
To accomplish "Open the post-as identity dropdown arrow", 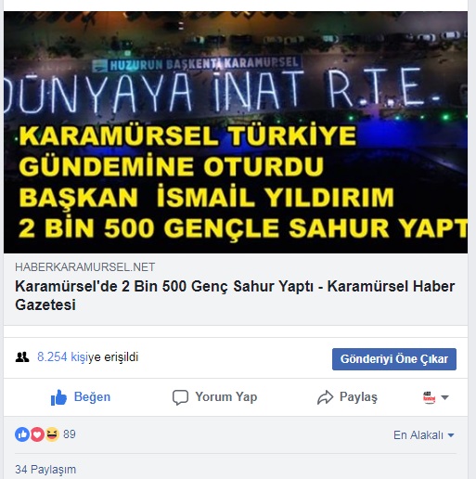I will coord(444,397).
